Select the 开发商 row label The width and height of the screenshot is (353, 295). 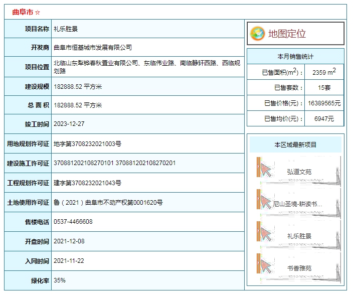(40, 48)
